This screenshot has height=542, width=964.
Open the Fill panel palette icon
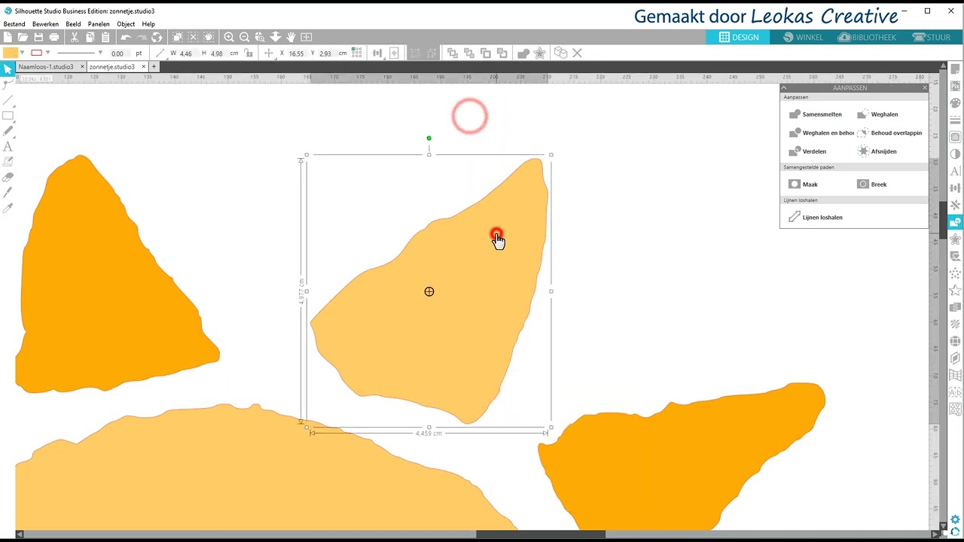coord(956,102)
